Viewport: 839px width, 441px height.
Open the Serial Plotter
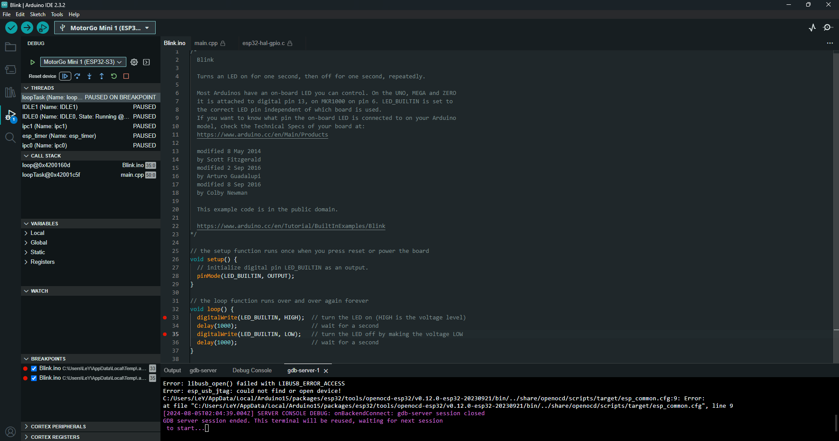[x=812, y=28]
